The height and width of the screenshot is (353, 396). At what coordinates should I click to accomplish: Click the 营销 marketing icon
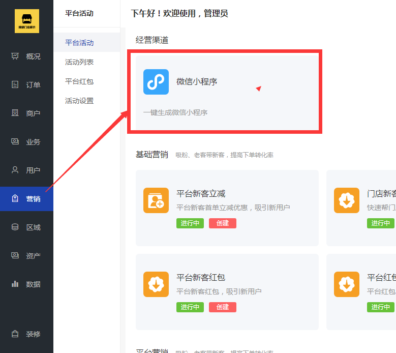pyautogui.click(x=15, y=198)
